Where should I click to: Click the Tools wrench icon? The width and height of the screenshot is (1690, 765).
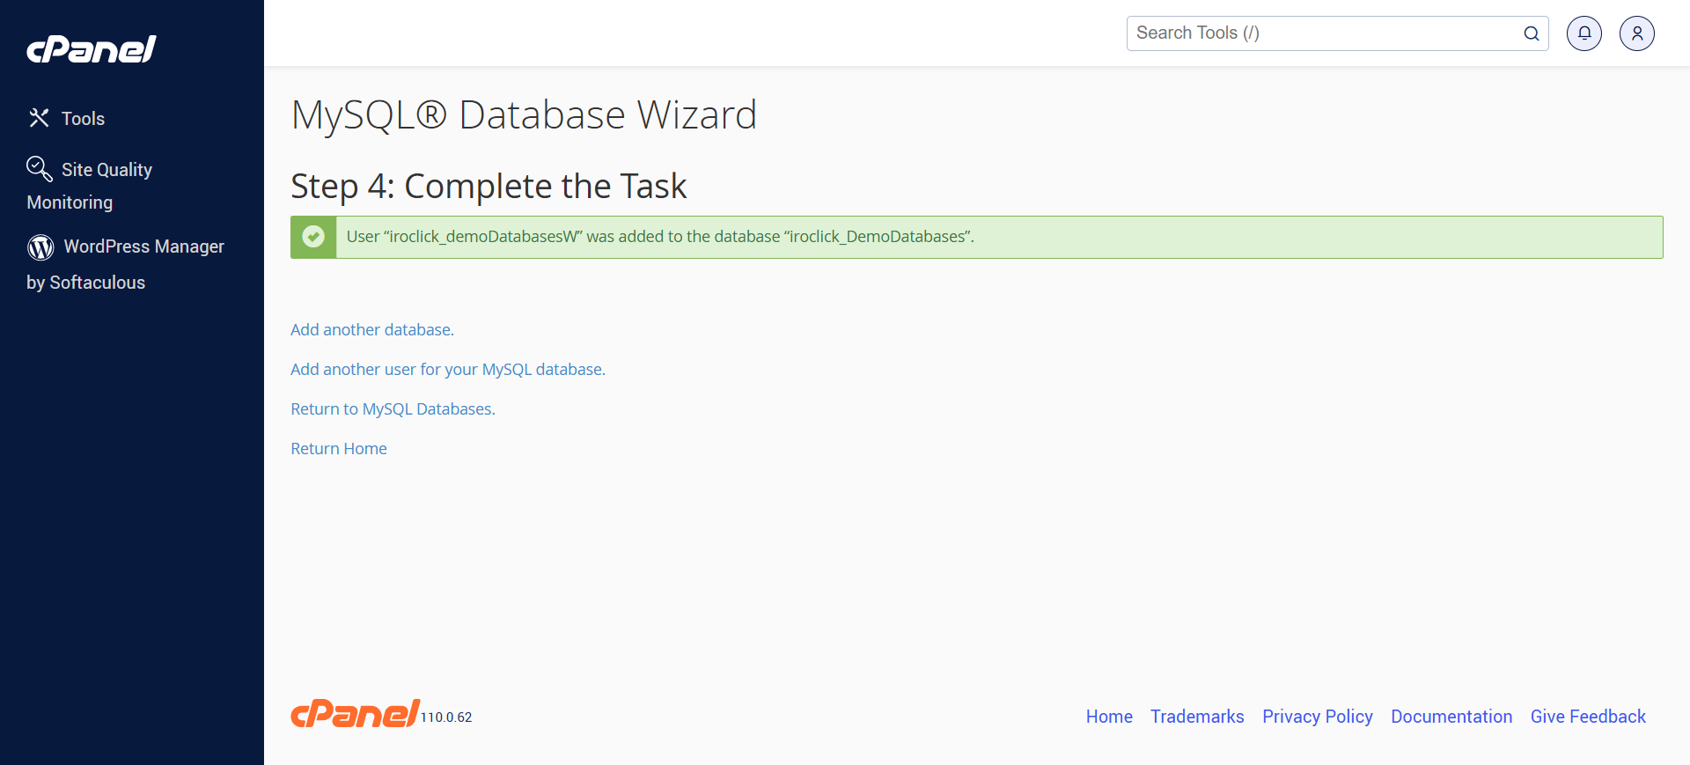click(39, 118)
